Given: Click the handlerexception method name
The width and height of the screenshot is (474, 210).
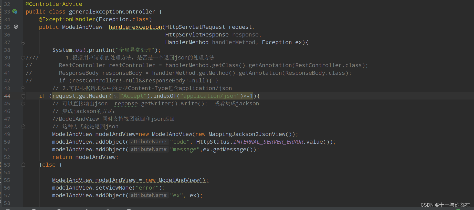Looking at the screenshot, I should (135, 27).
